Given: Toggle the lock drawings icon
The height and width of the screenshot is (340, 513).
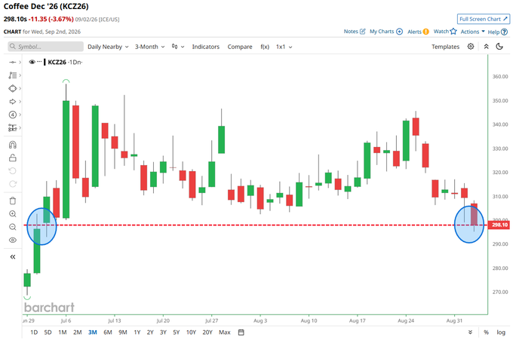Looking at the screenshot, I should (12, 158).
